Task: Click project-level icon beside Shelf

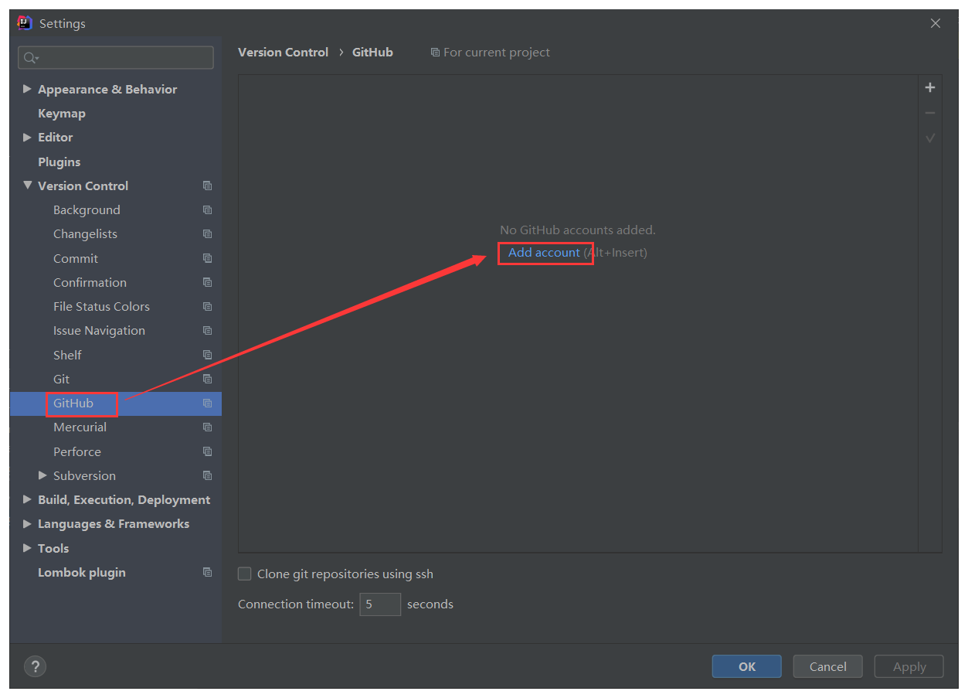Action: pyautogui.click(x=207, y=355)
